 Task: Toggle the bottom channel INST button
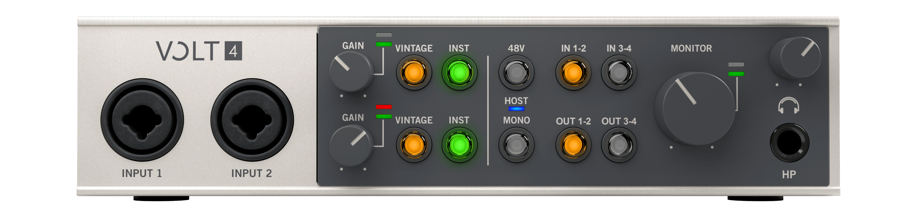tap(459, 145)
